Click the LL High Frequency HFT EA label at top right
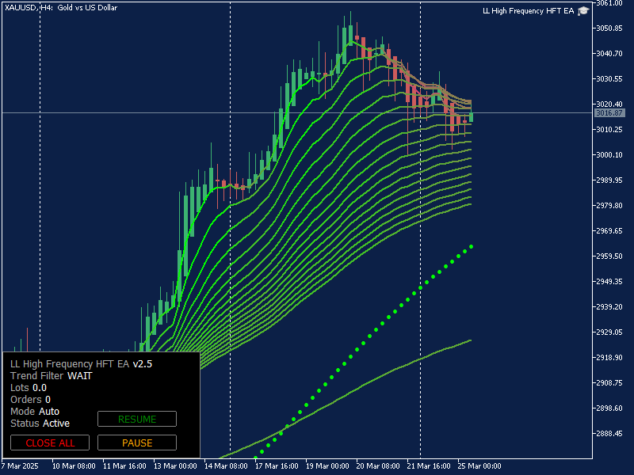Viewport: 634px width, 475px height. [528, 11]
